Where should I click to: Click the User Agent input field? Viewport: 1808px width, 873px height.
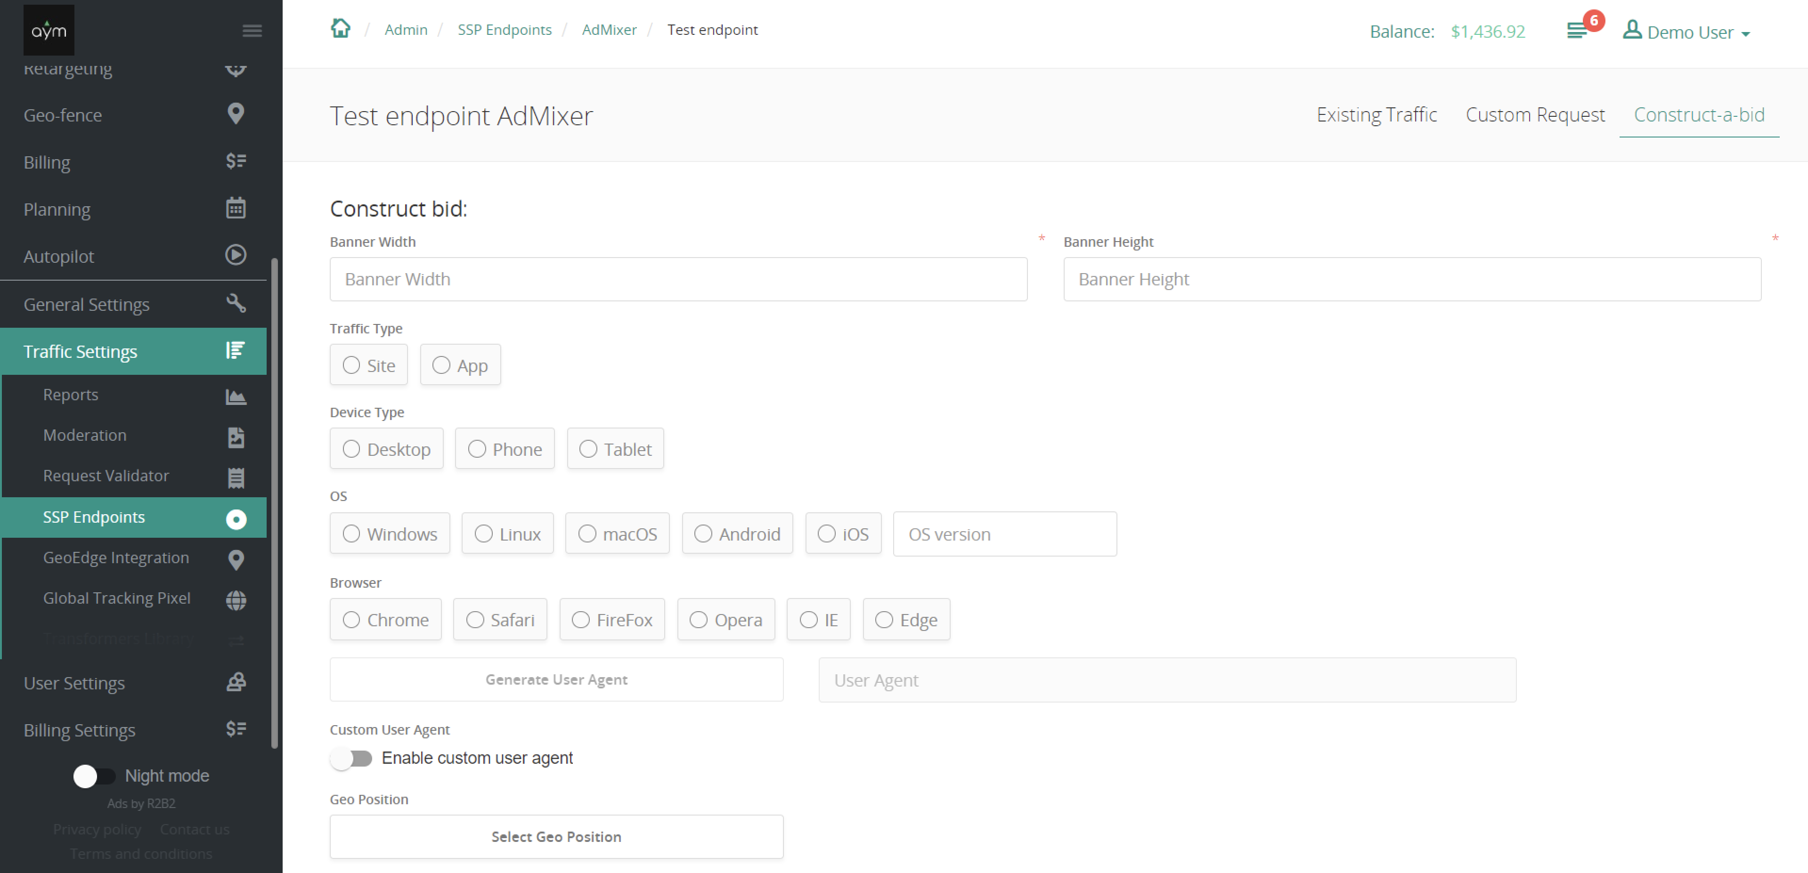coord(1167,680)
